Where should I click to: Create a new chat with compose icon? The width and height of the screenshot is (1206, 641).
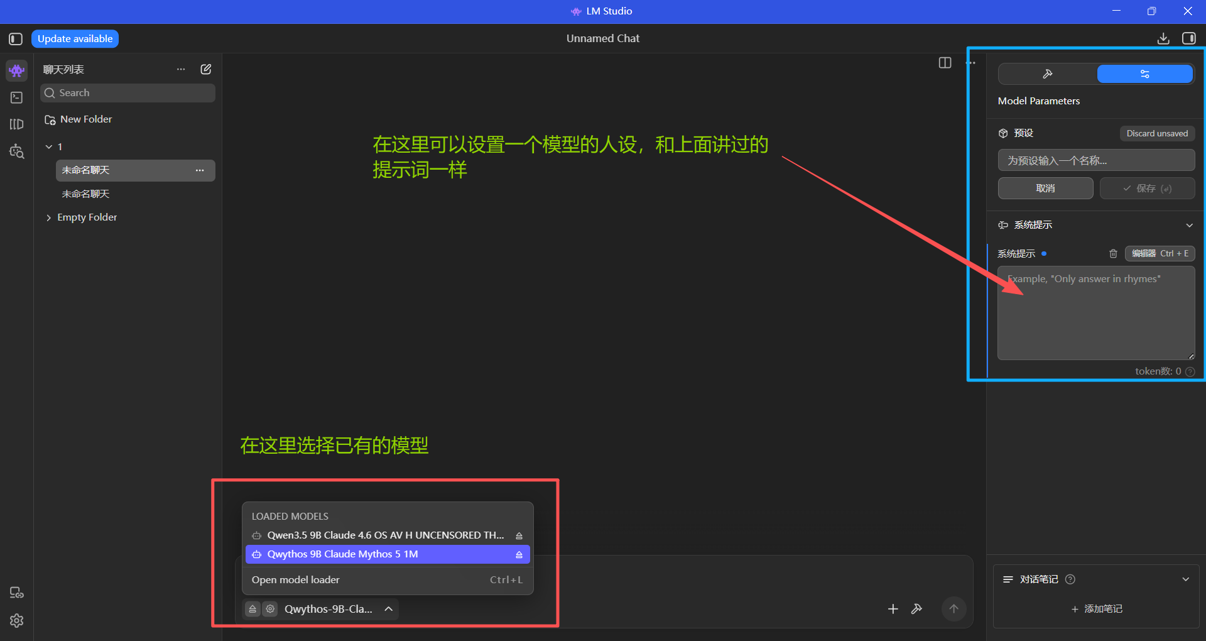206,69
